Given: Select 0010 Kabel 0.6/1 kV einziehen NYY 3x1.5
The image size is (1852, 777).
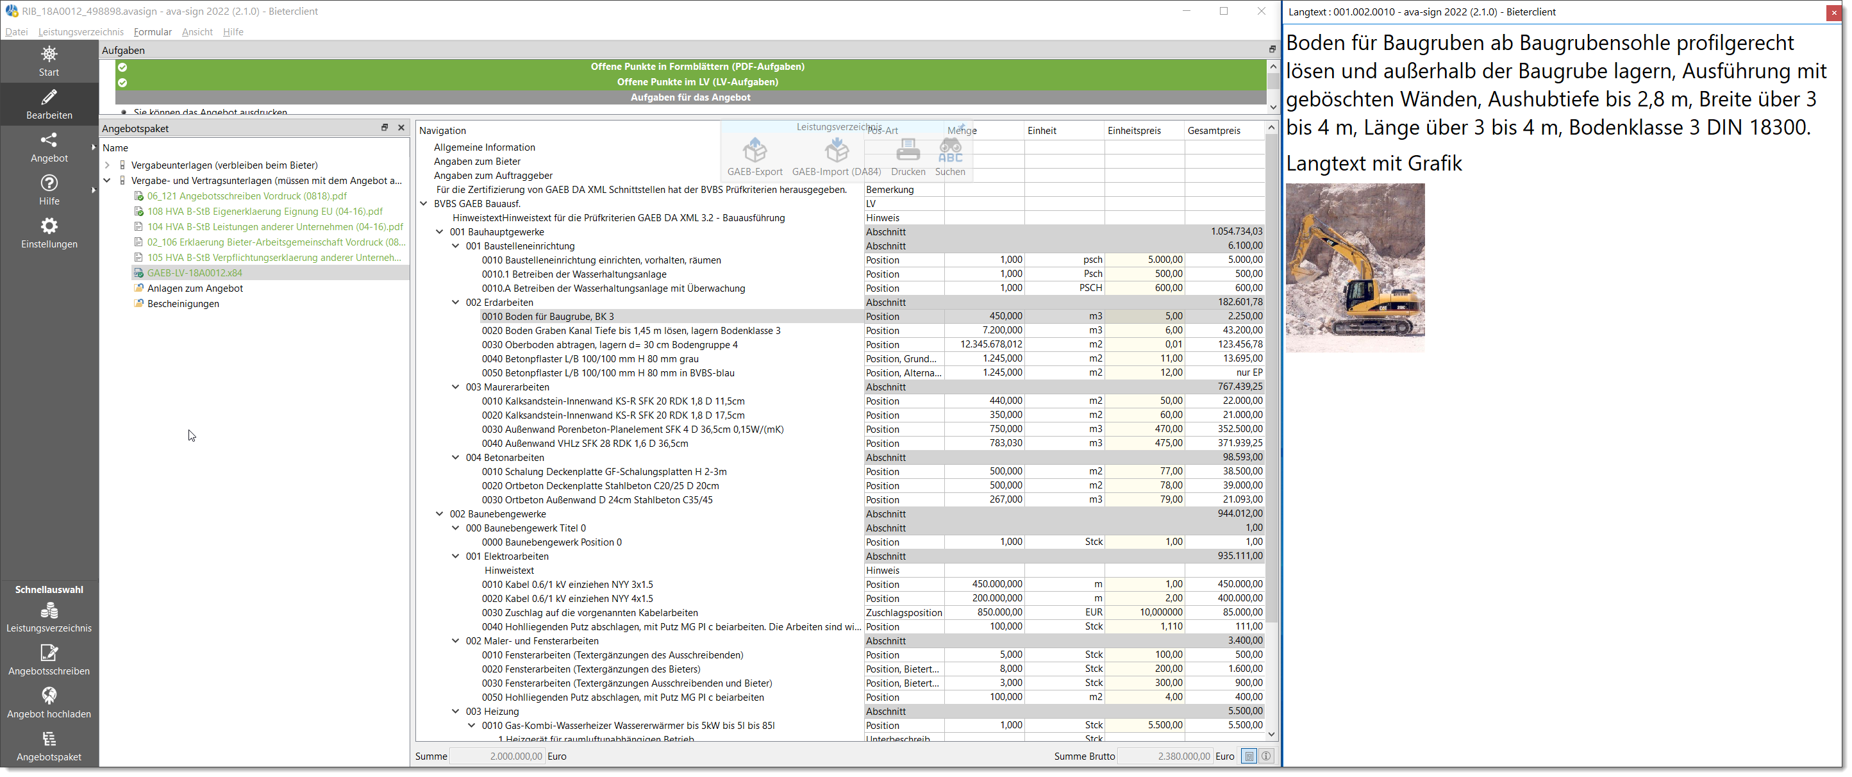Looking at the screenshot, I should 567,585.
